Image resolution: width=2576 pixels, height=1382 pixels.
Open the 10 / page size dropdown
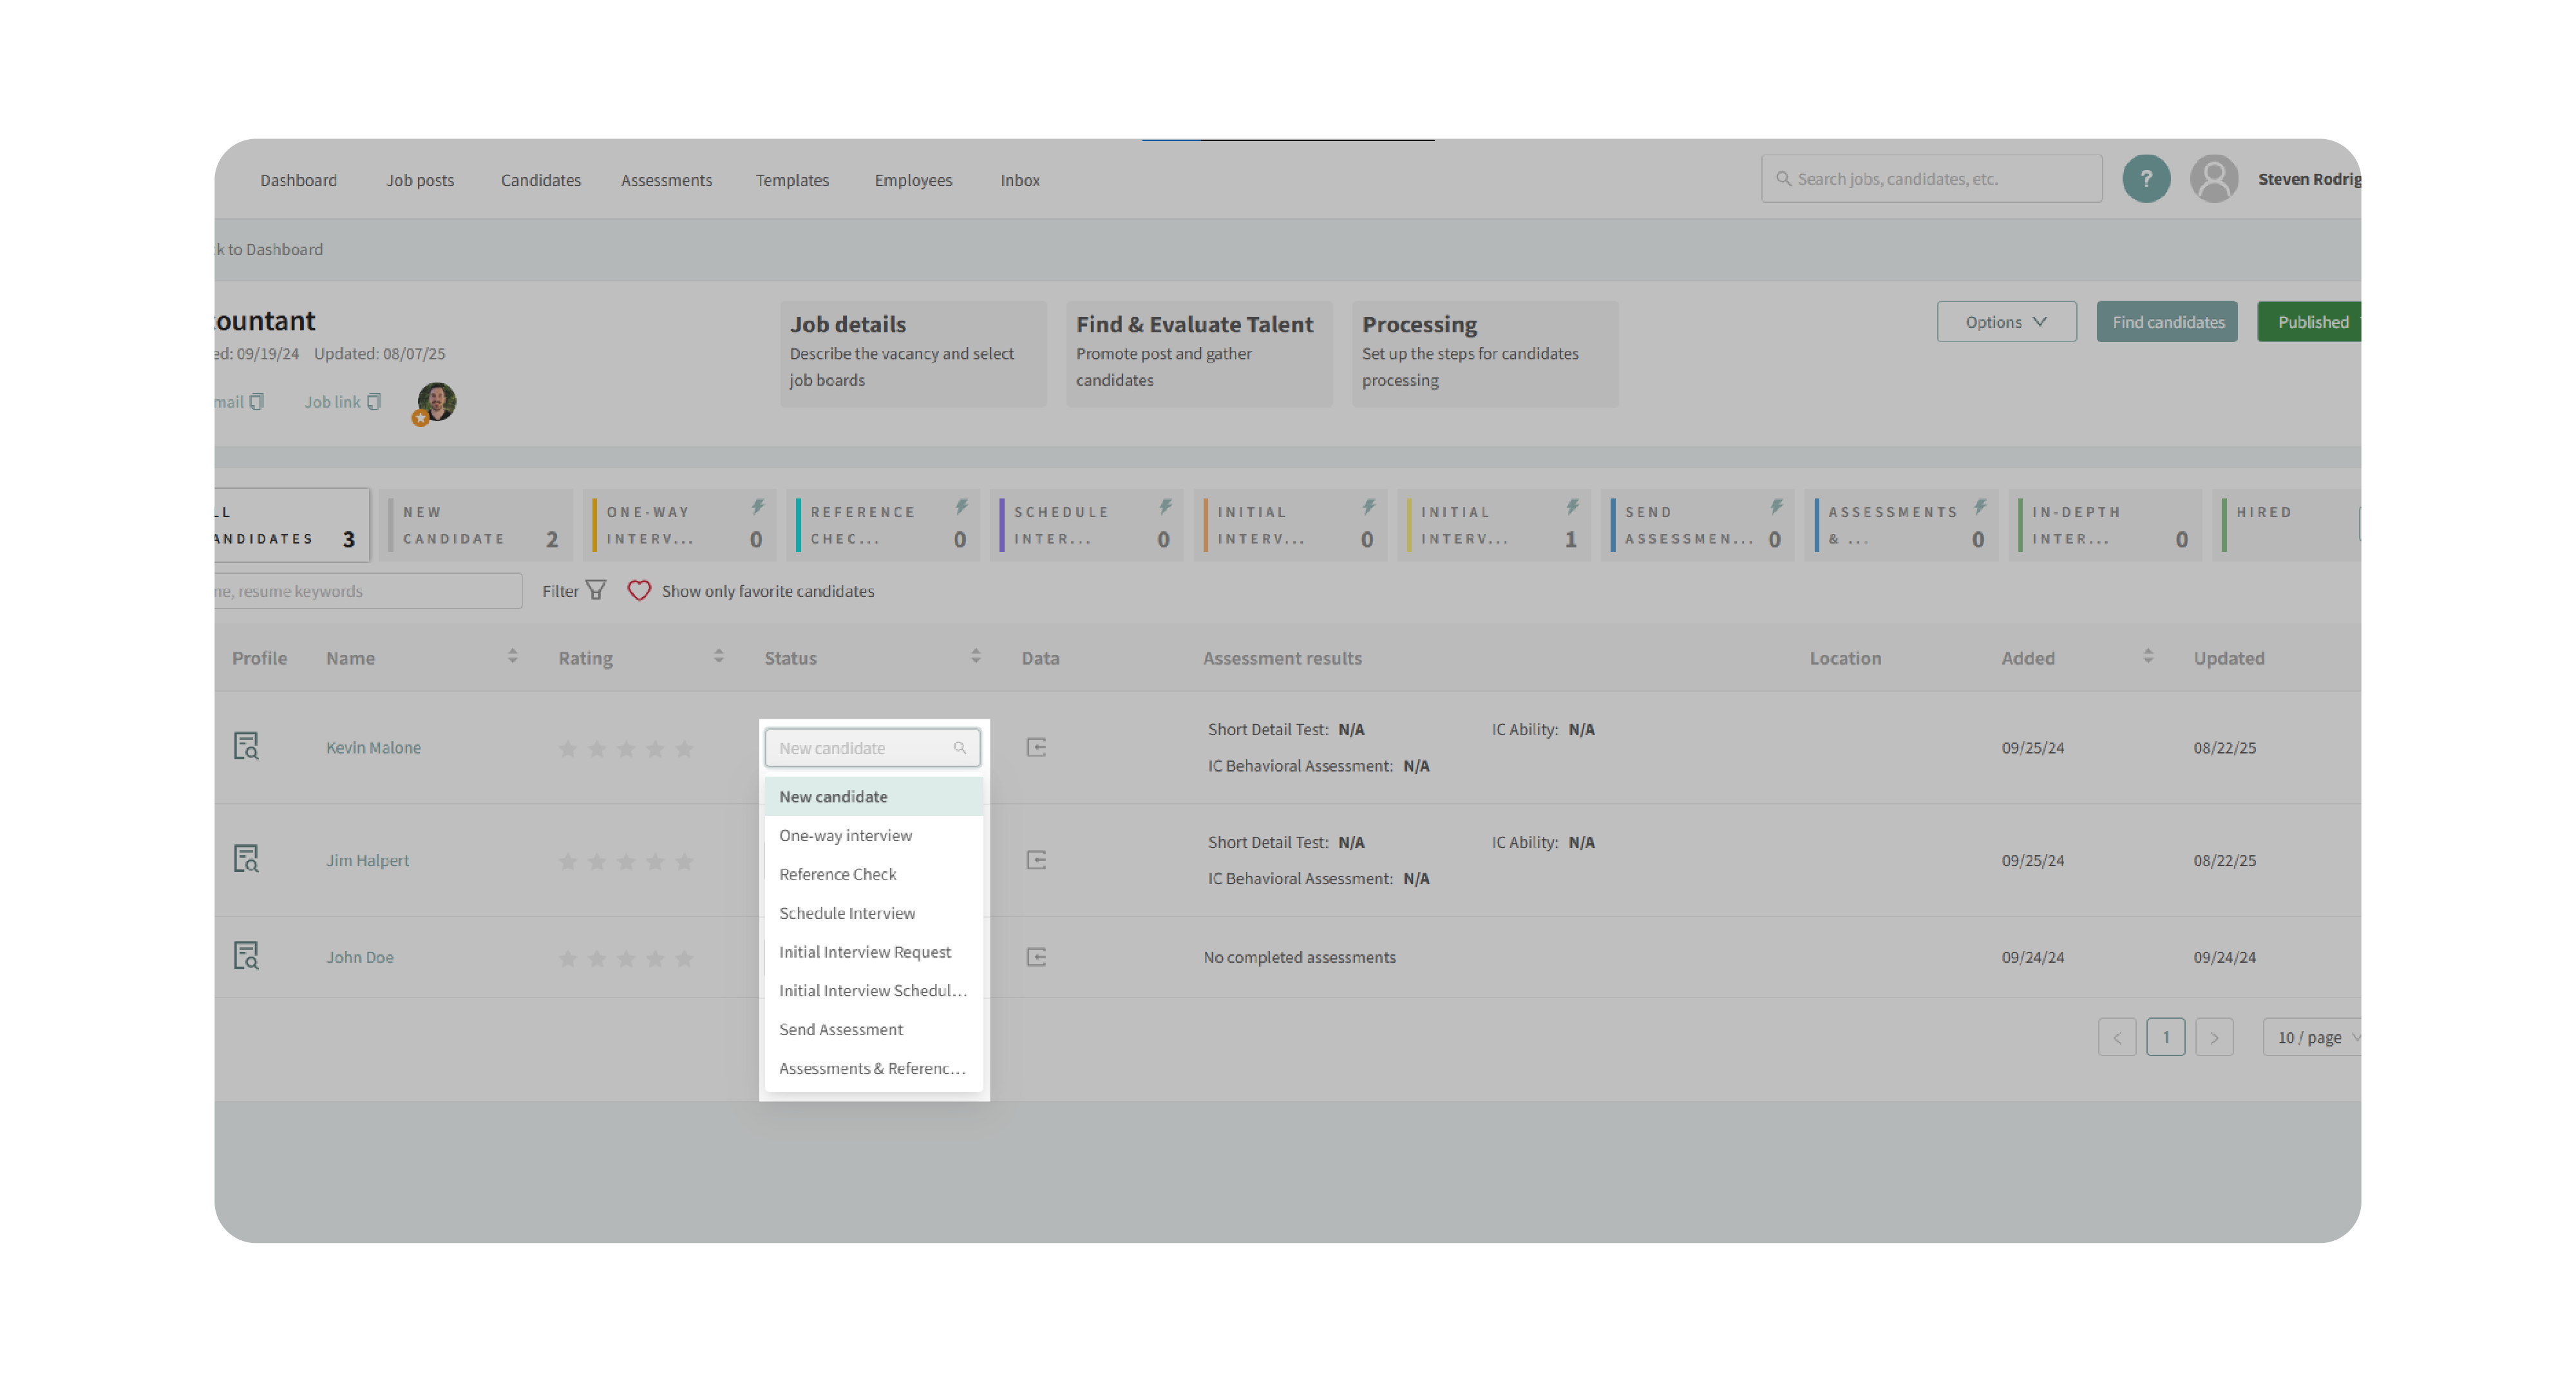pos(2315,1037)
